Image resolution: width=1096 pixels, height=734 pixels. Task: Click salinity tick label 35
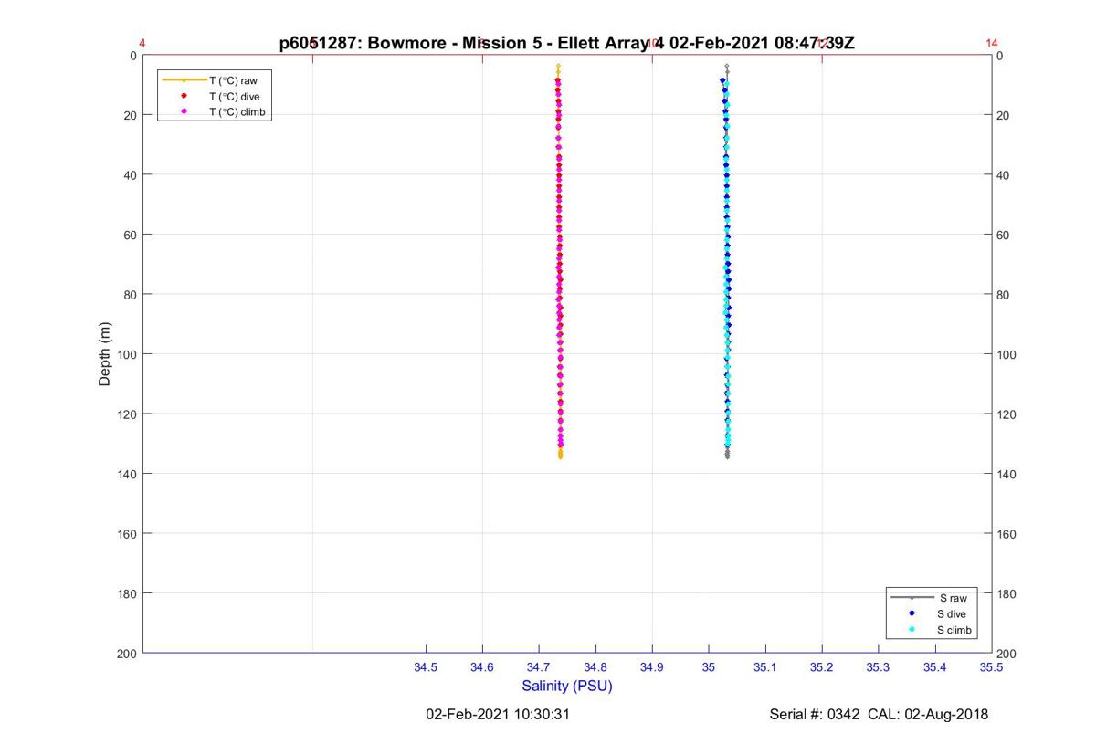(709, 667)
